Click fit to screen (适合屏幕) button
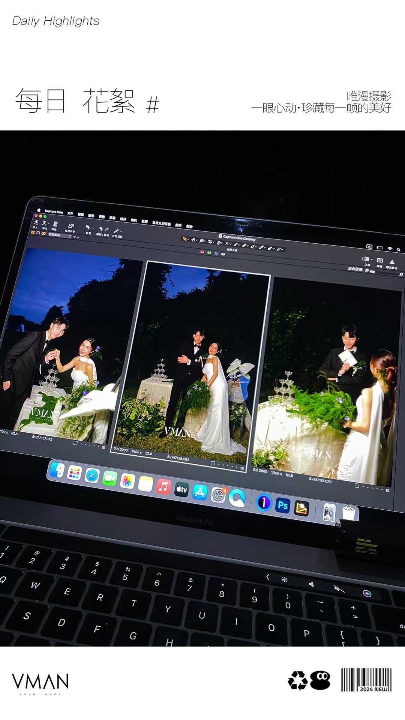Viewport: 405px width, 720px height. 355,269
